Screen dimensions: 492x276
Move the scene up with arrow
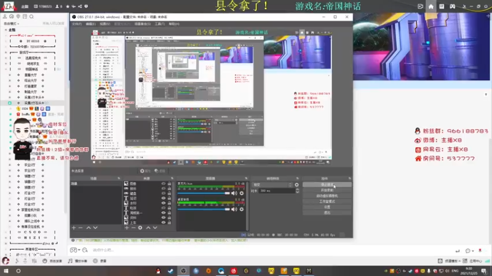pyautogui.click(x=89, y=228)
